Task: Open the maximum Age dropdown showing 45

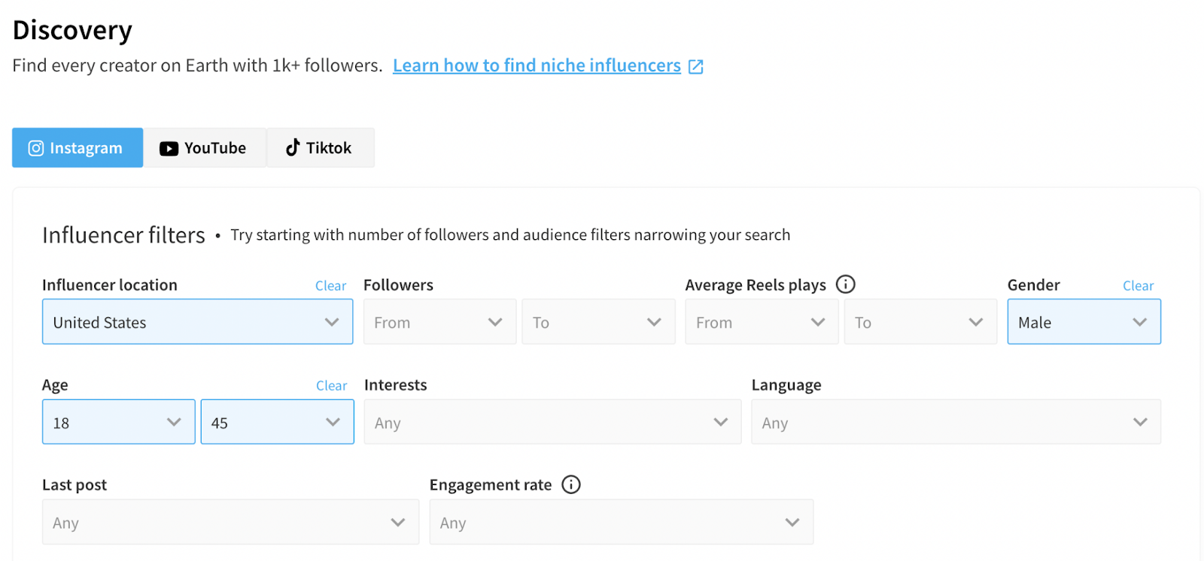Action: pyautogui.click(x=277, y=422)
